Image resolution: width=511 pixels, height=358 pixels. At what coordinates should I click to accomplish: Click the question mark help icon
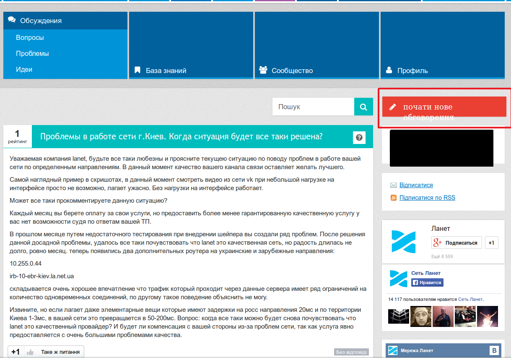pos(359,138)
